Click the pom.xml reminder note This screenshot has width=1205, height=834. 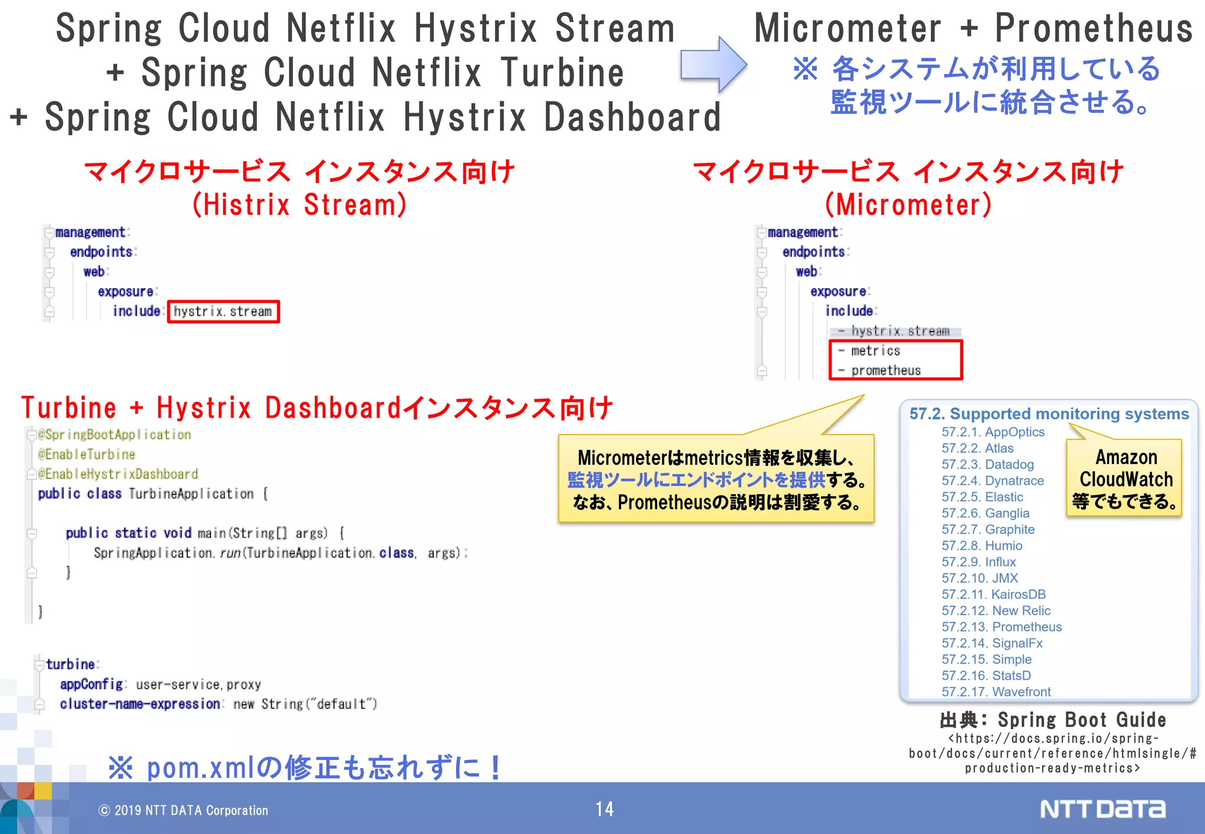pyautogui.click(x=305, y=767)
